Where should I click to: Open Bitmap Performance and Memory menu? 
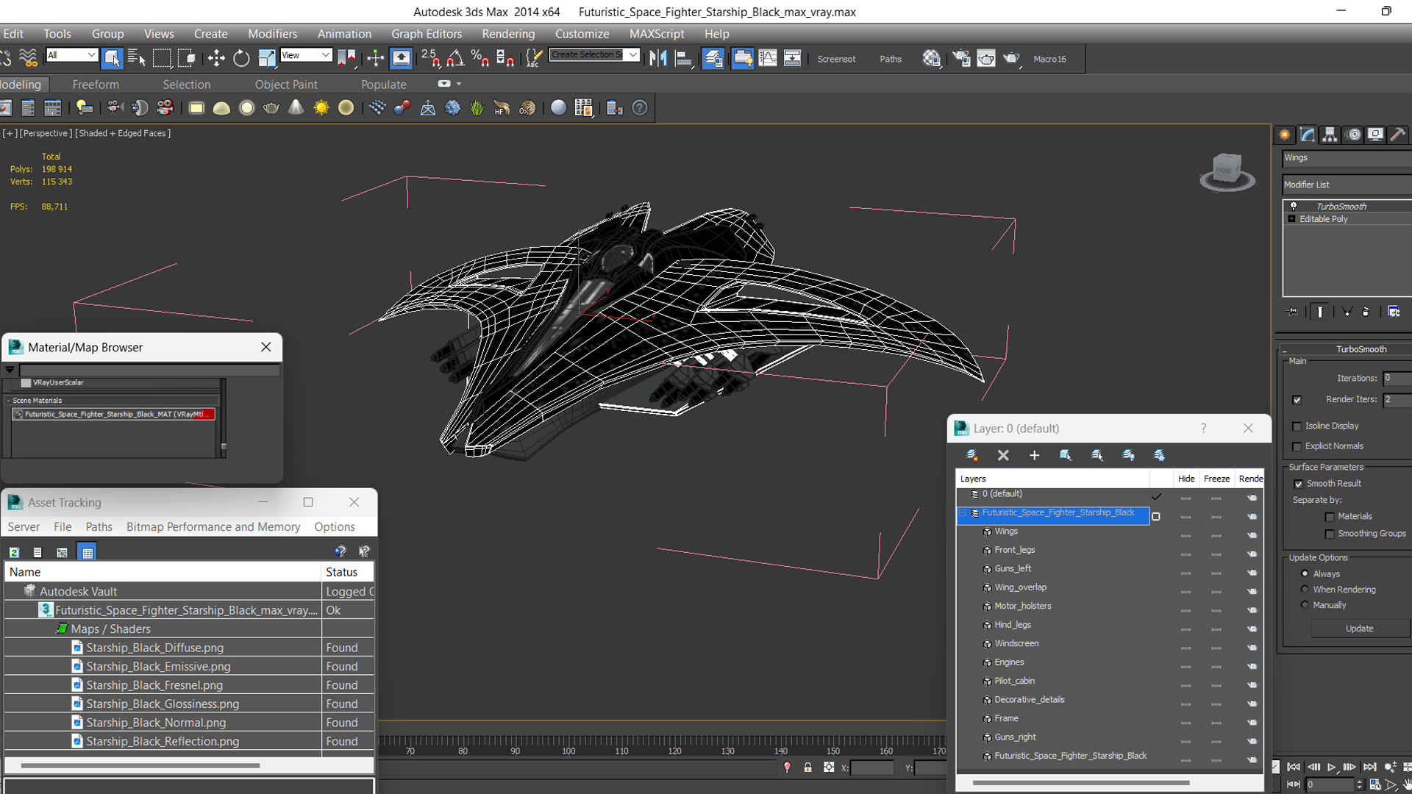(213, 527)
